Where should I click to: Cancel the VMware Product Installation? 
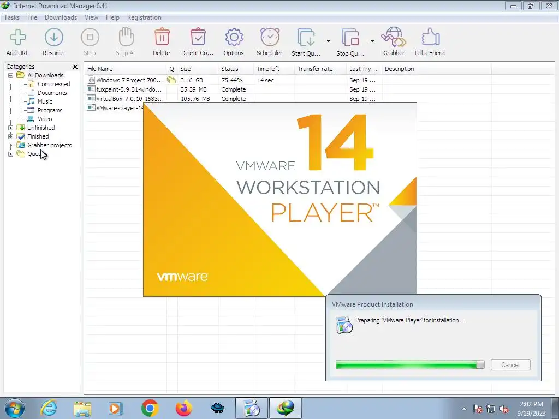point(510,365)
